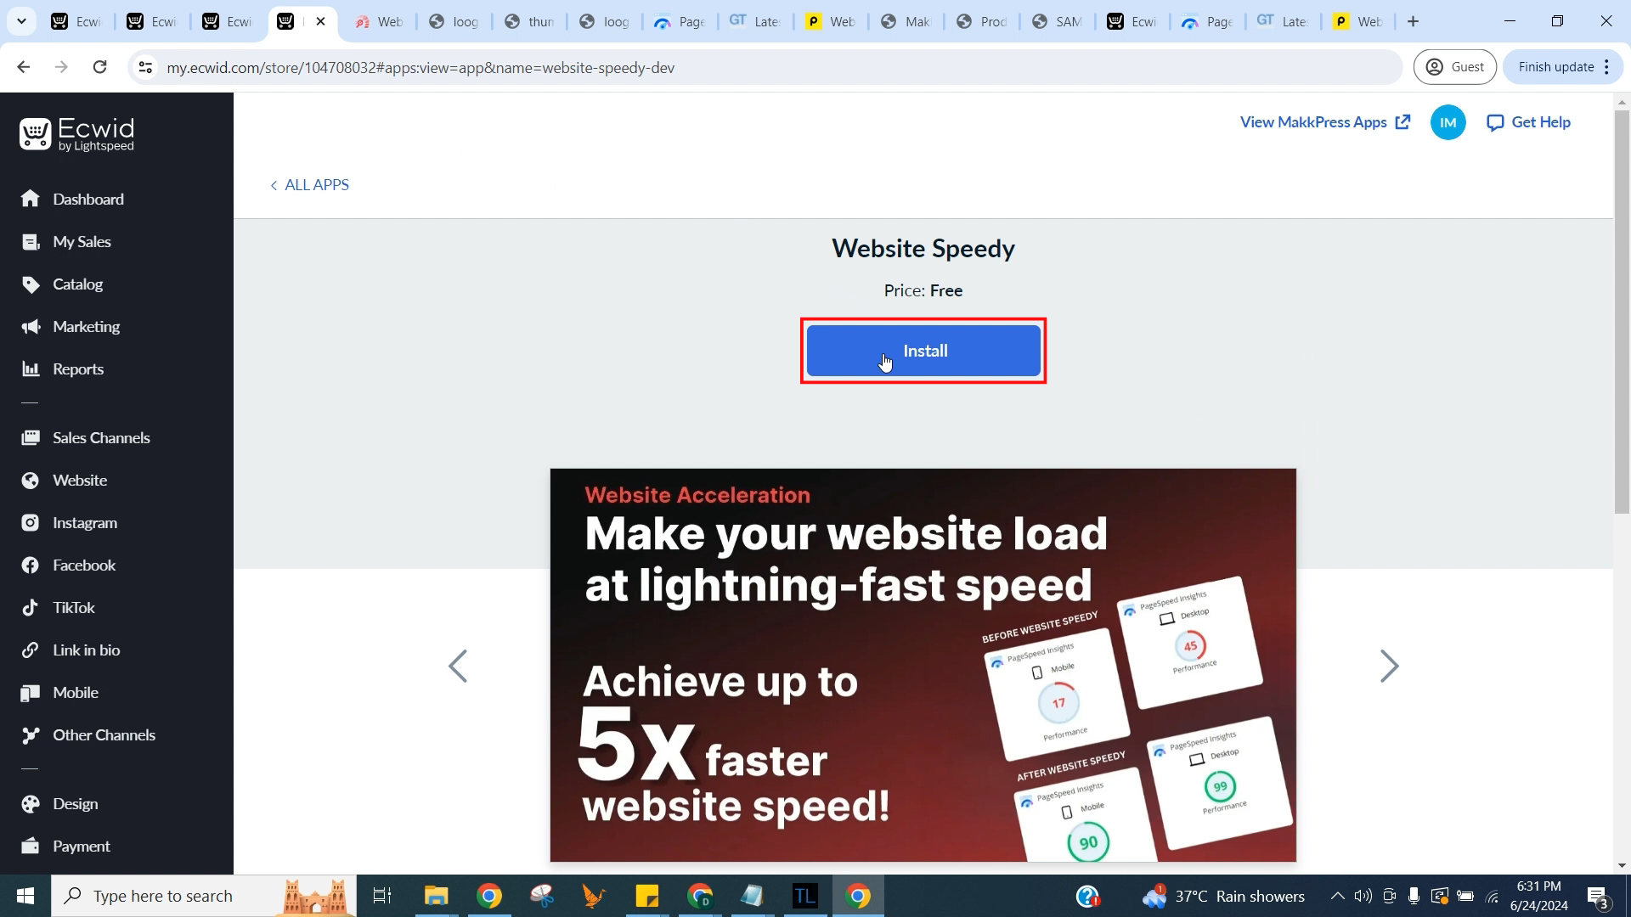Image resolution: width=1631 pixels, height=917 pixels.
Task: Navigate to Catalog section
Action: point(77,284)
